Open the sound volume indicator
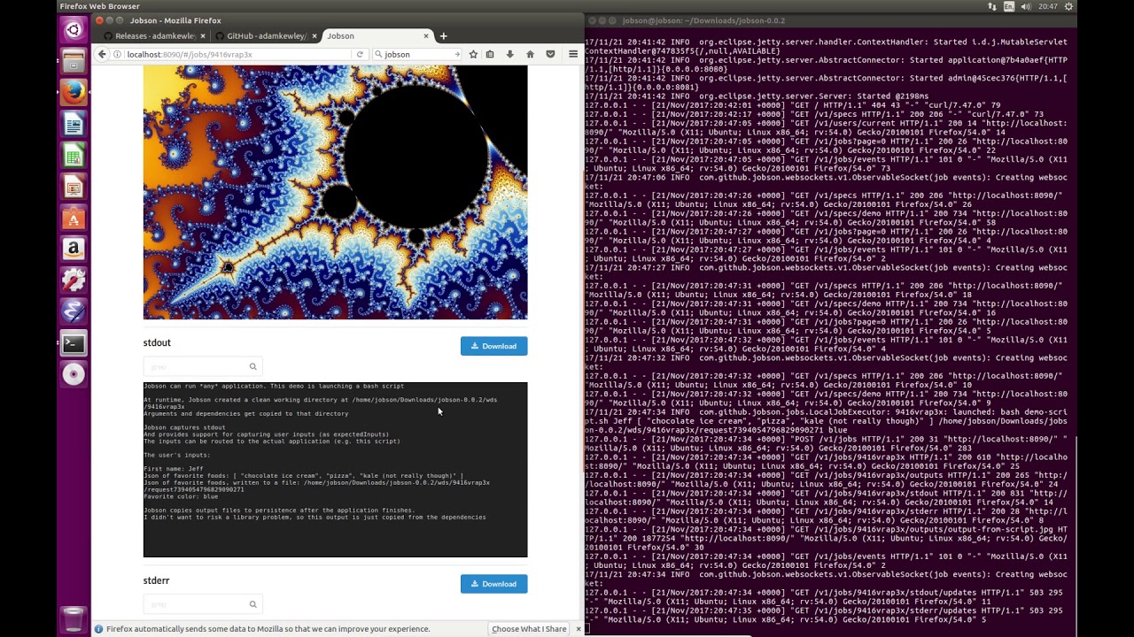This screenshot has width=1134, height=637. (x=1025, y=6)
